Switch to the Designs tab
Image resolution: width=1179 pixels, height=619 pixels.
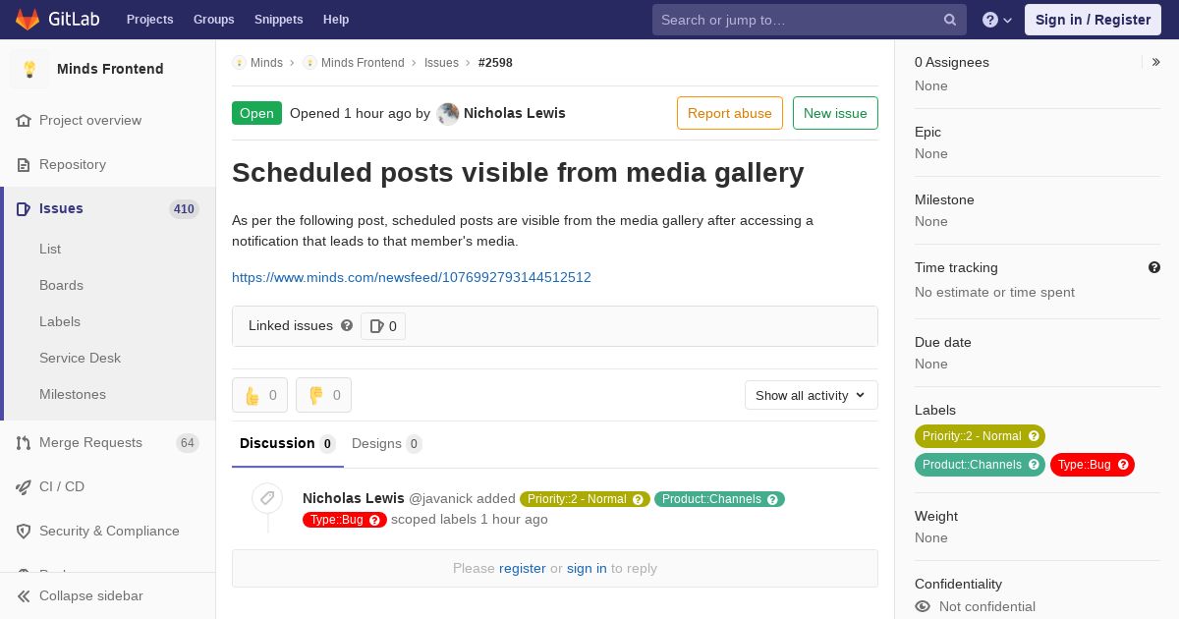coord(387,443)
